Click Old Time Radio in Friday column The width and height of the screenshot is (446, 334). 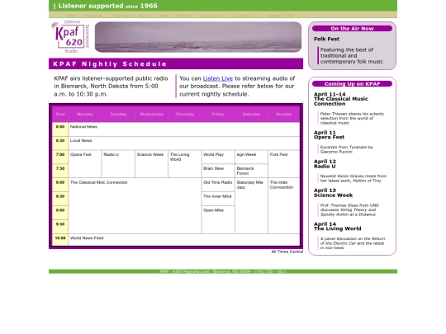pyautogui.click(x=218, y=185)
